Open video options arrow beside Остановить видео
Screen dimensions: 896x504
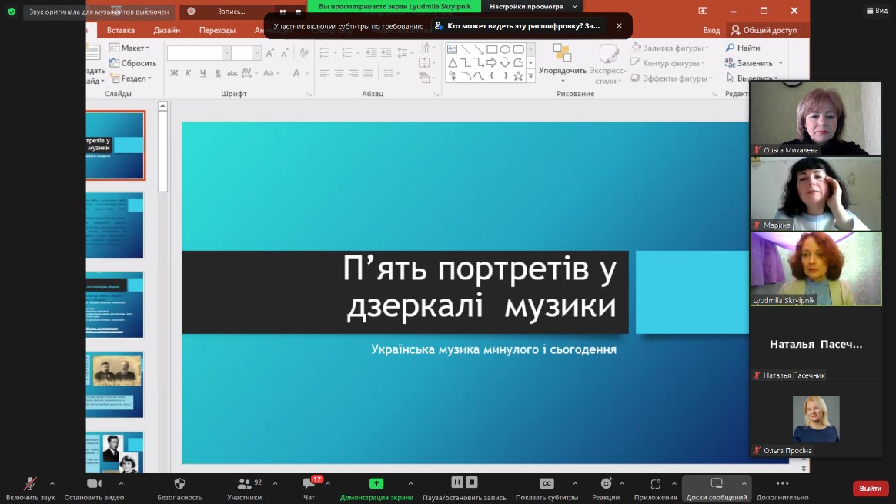121,483
